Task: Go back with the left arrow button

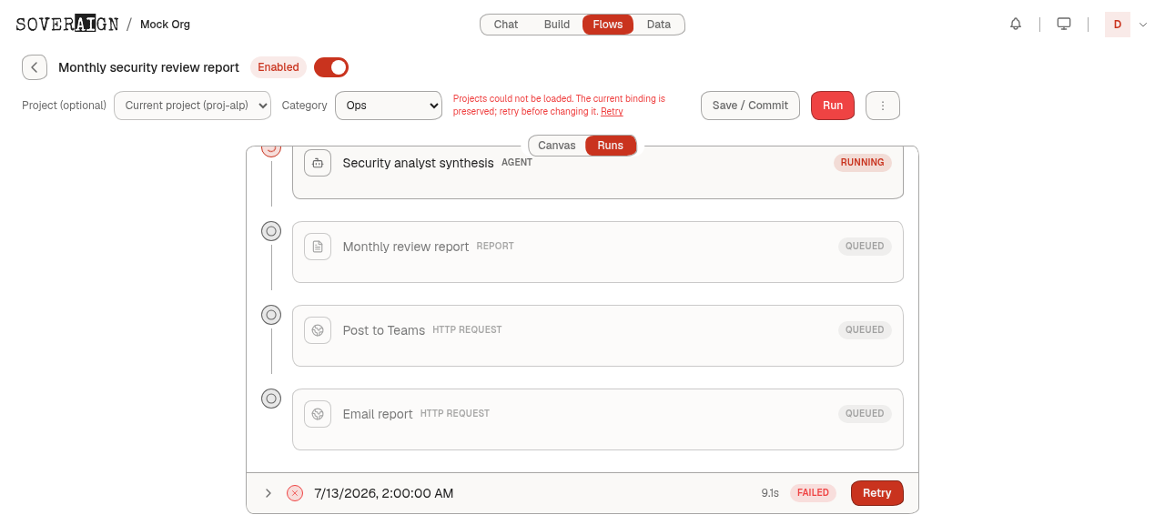Action: pos(35,67)
